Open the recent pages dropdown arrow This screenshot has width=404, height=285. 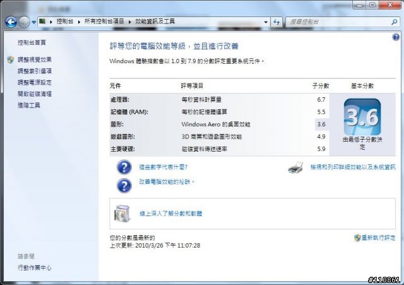point(33,23)
